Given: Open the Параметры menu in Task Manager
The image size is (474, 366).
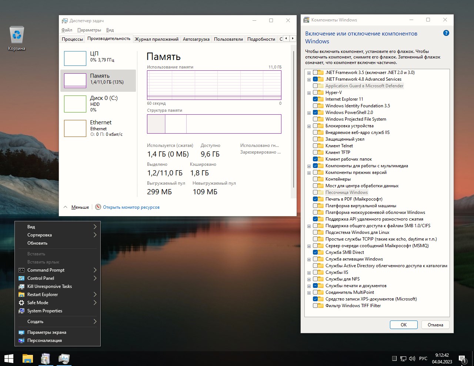Looking at the screenshot, I should [89, 30].
